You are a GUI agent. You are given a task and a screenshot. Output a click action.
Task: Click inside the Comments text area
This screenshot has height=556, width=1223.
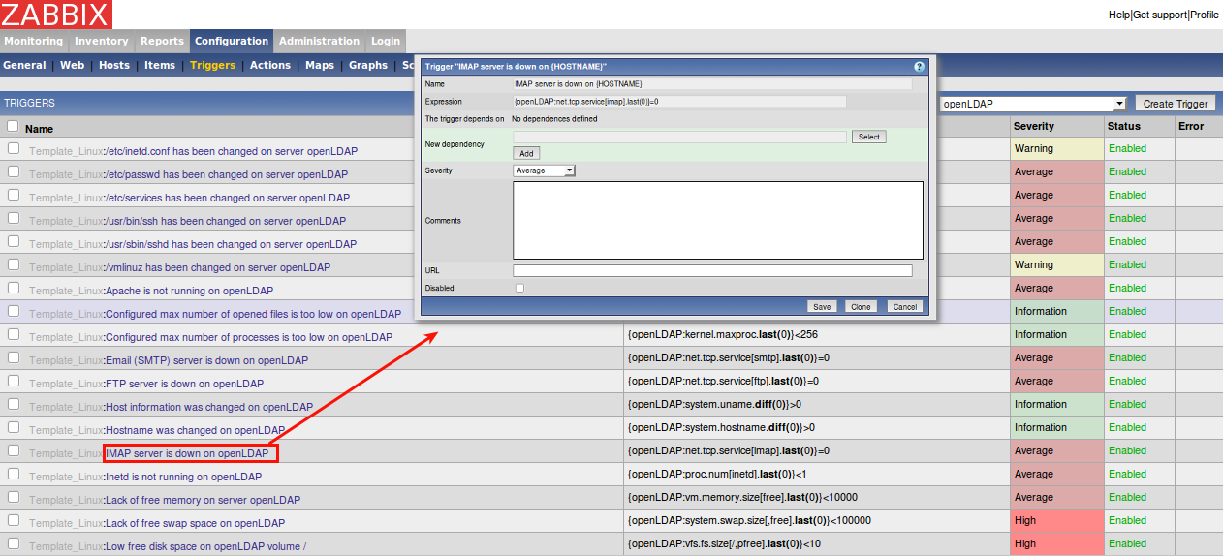(x=717, y=220)
